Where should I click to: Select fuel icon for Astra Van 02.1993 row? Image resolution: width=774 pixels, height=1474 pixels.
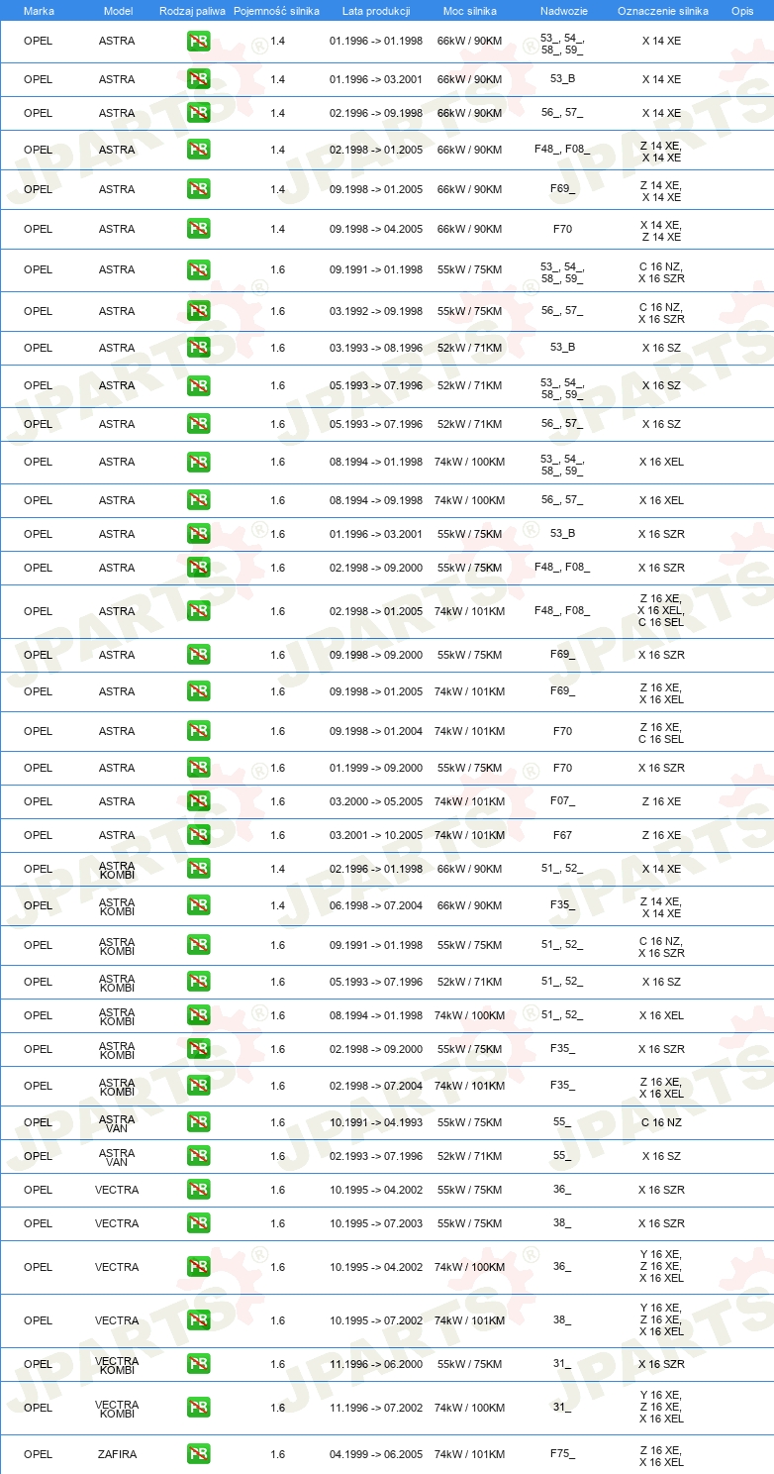click(x=198, y=1156)
